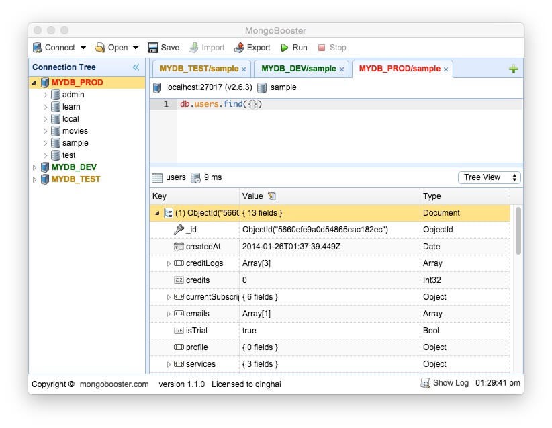Click the MYDB_PROD server icon in tree
Viewport: 552px width, 428px height.
(x=45, y=83)
